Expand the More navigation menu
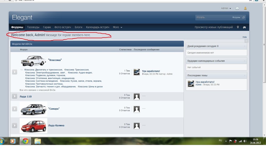The image size is (266, 149). 117,27
